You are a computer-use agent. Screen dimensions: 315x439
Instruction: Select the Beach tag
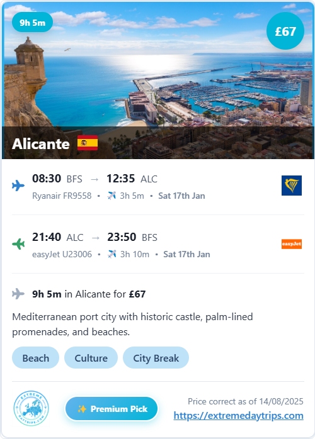(36, 358)
